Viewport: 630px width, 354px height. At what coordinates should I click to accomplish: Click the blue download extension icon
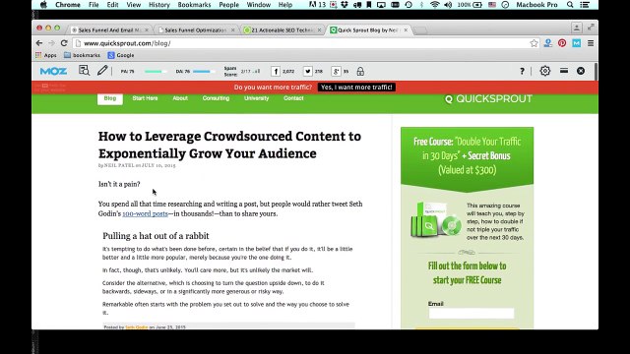click(x=547, y=43)
